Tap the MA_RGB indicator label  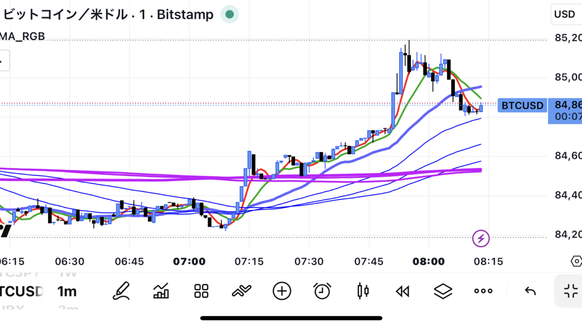coord(23,36)
